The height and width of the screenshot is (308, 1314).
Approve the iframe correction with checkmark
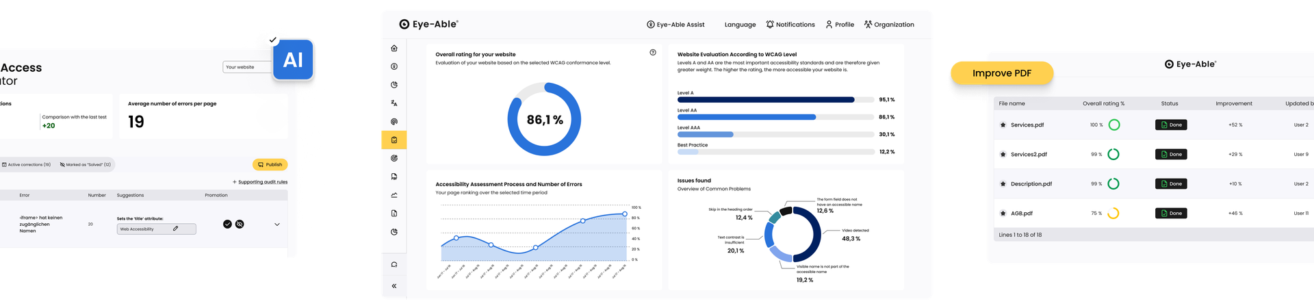[x=227, y=224]
